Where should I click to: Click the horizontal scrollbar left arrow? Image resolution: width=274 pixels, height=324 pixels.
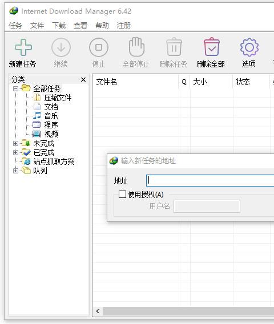[x=98, y=311]
